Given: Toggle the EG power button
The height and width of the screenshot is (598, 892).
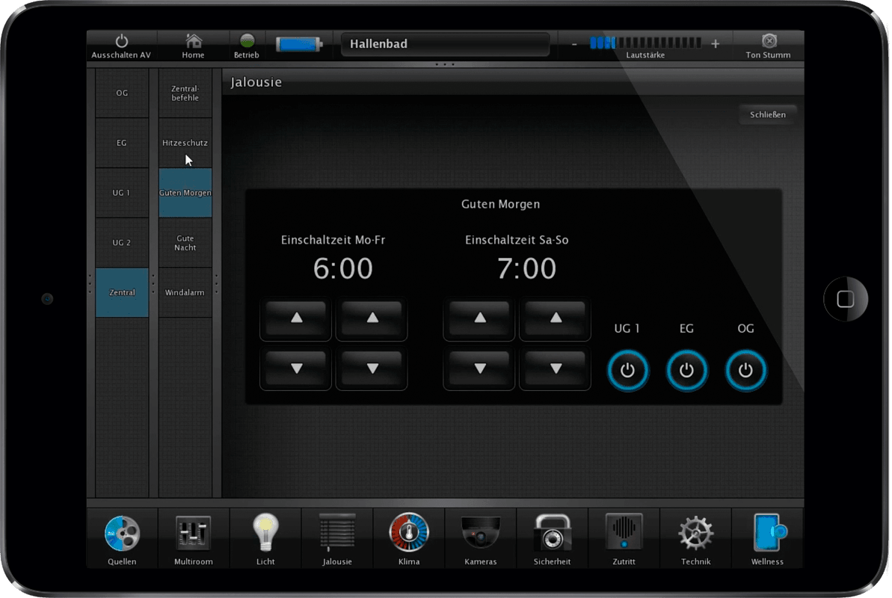Looking at the screenshot, I should [x=686, y=371].
